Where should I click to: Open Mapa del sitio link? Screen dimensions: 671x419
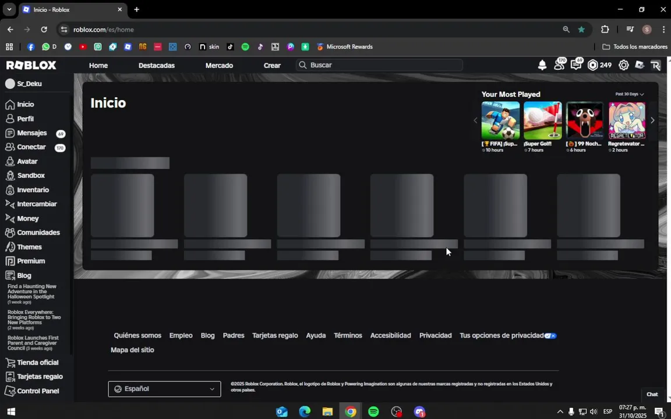132,350
